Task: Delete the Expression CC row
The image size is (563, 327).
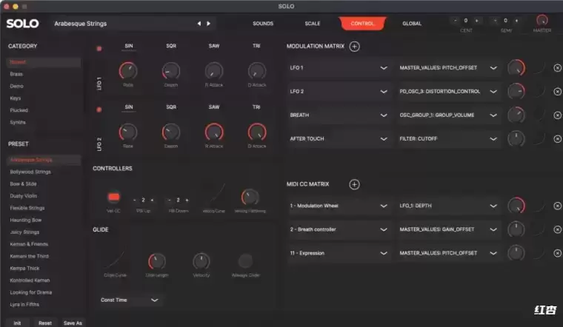Action: [557, 253]
